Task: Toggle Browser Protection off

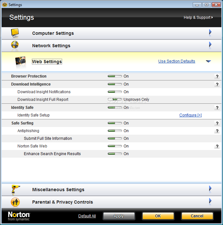Action: tap(115, 76)
